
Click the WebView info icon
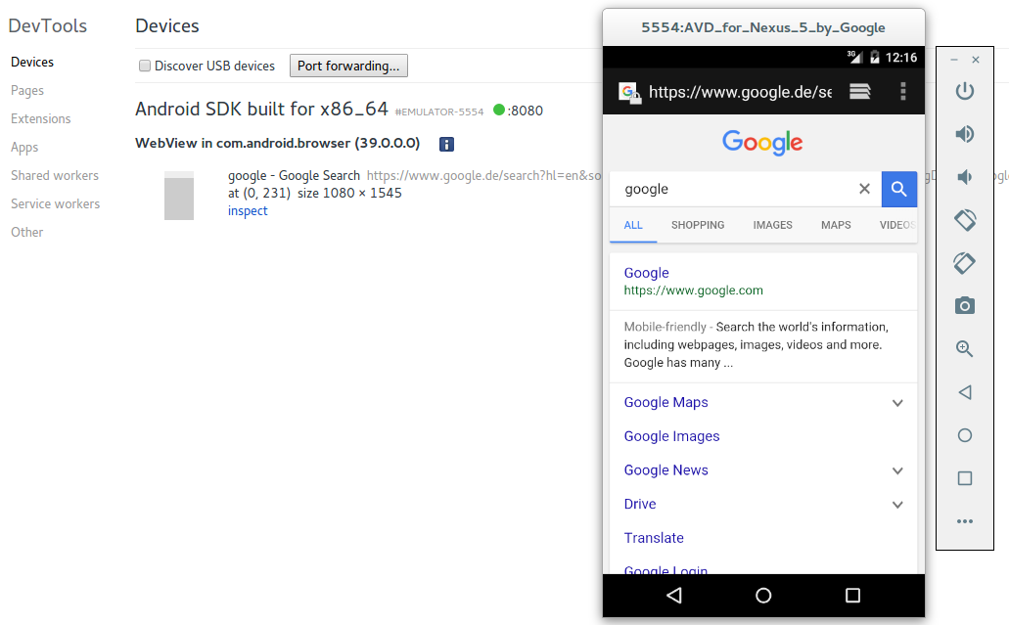446,144
